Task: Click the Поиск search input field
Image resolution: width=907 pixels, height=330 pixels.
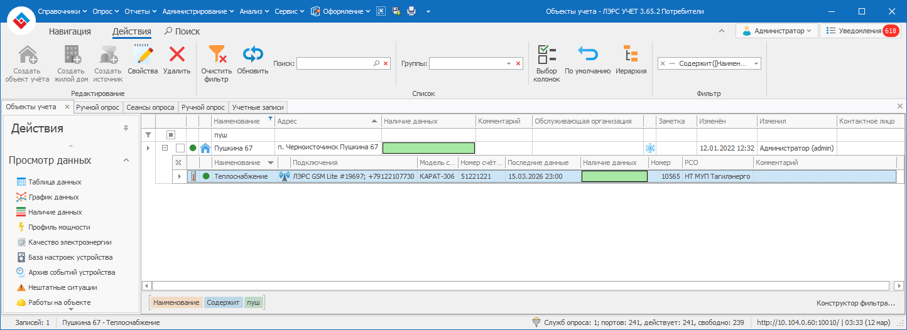Action: (335, 63)
